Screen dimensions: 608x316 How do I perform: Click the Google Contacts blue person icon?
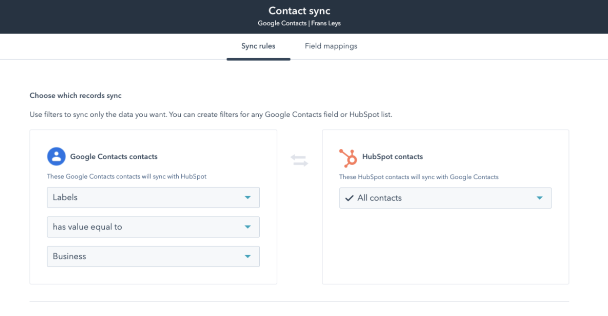56,156
